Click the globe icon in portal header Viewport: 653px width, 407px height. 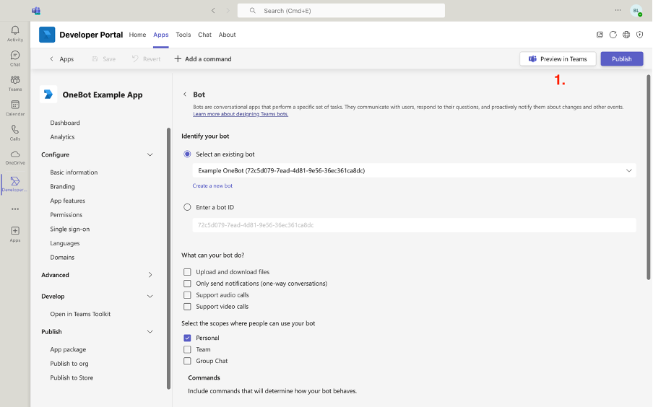click(x=626, y=35)
